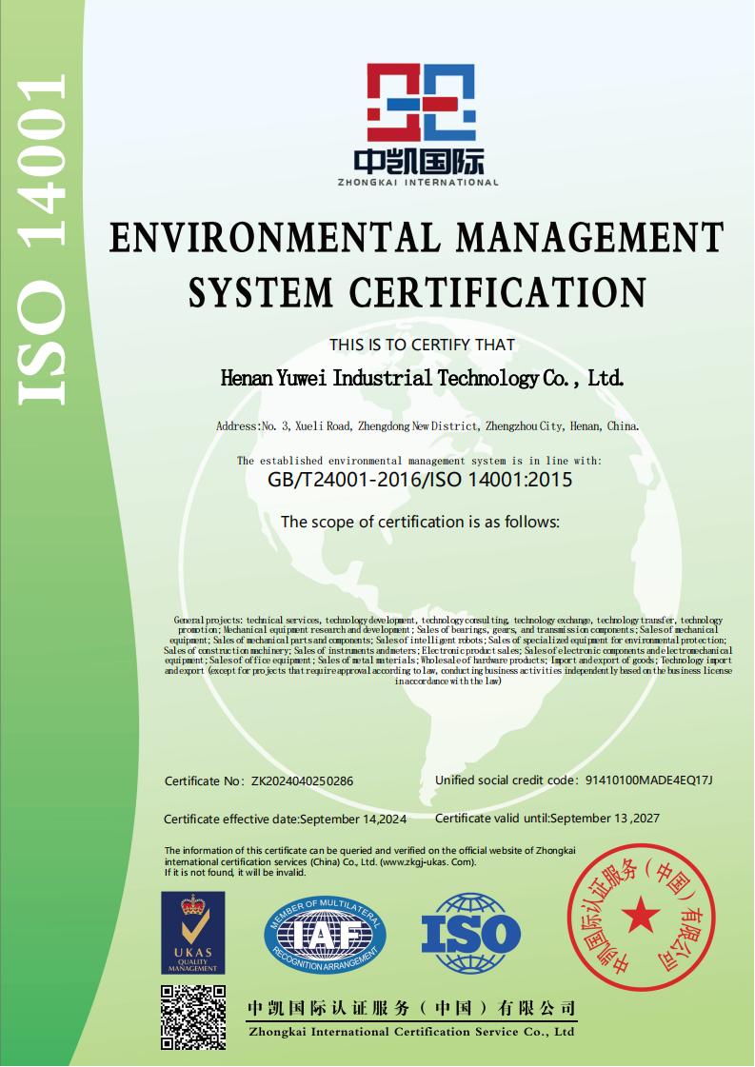The image size is (755, 1067).
Task: Click the SYSTEM CERTIFICATION title line
Action: click(x=417, y=292)
